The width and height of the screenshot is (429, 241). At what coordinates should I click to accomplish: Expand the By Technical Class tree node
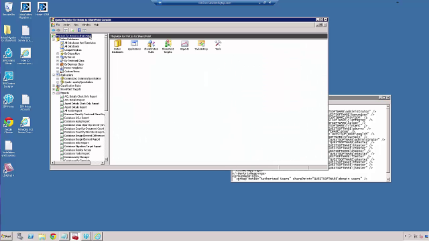click(x=58, y=61)
